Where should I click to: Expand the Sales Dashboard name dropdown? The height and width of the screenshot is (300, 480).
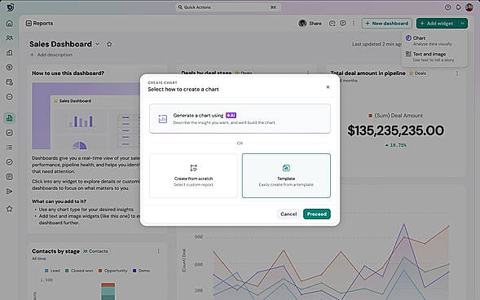pos(97,44)
